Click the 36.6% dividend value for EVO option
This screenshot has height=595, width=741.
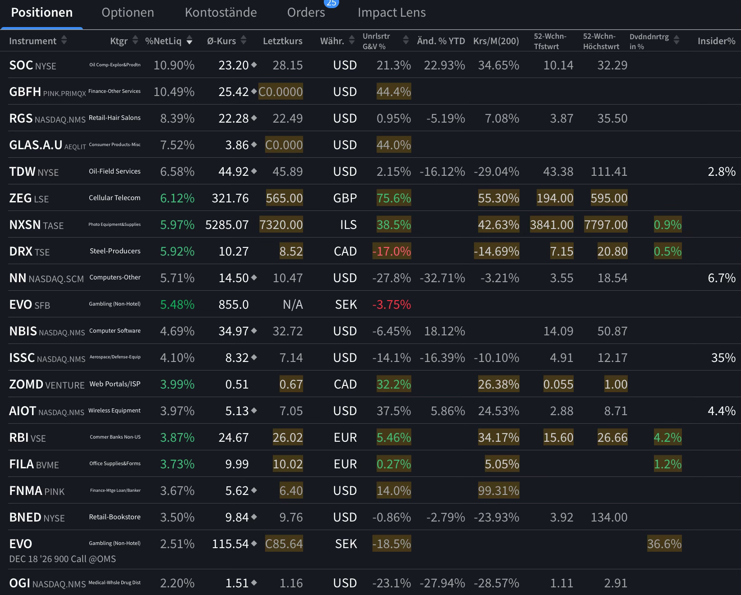tap(664, 544)
